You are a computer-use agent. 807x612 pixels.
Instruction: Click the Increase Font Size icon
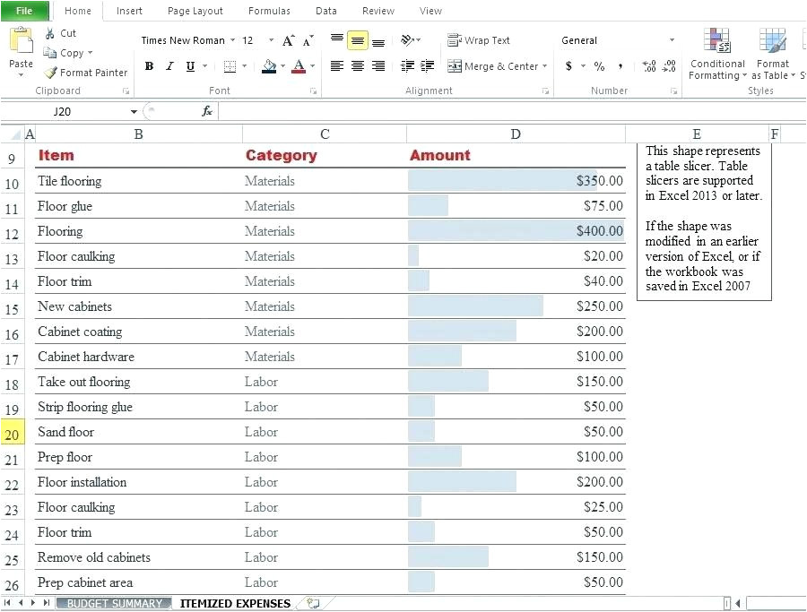pos(288,40)
